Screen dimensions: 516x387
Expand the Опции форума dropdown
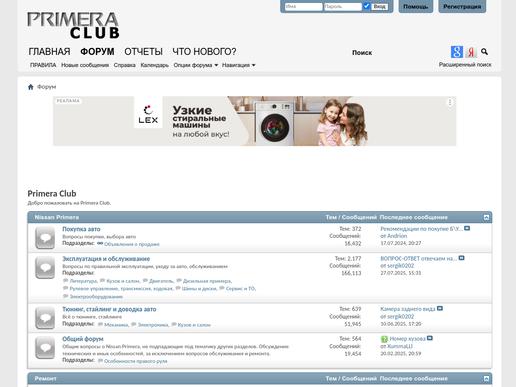(196, 65)
